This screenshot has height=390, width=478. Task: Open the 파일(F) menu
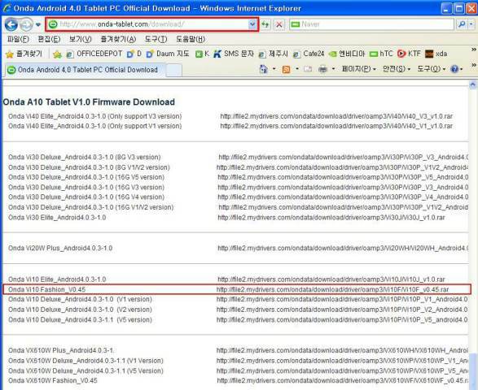click(18, 39)
